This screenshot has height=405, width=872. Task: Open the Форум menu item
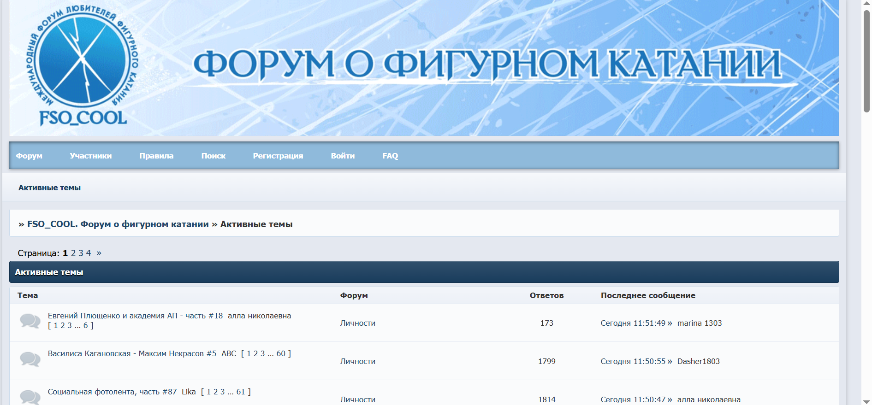pyautogui.click(x=29, y=156)
